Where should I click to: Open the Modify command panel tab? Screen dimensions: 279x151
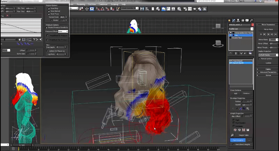pos(234,21)
